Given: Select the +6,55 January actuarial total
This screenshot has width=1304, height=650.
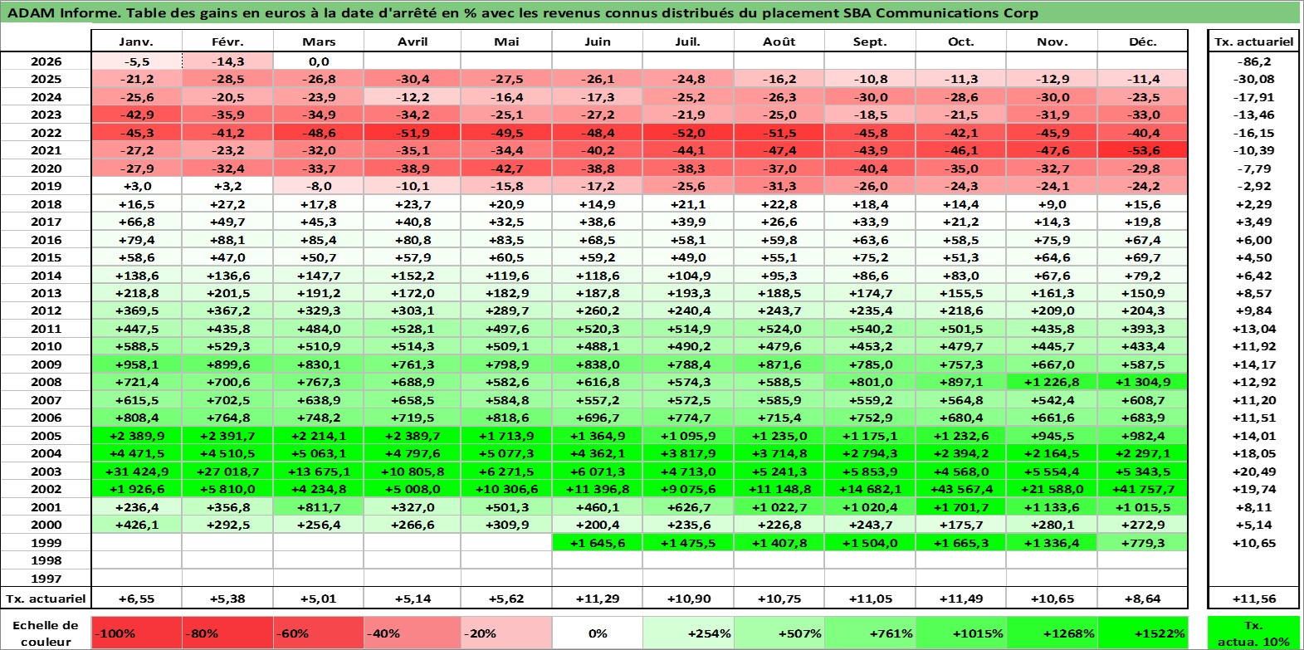Looking at the screenshot, I should pyautogui.click(x=136, y=599).
